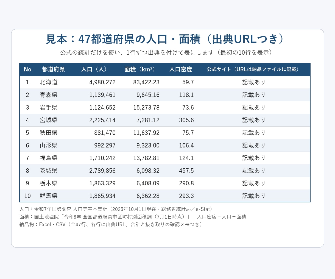Screen dimensions: 335x279
Task: Click density value 124.1
Action: pyautogui.click(x=186, y=158)
